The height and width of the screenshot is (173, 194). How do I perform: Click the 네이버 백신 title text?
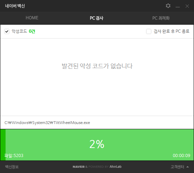pyautogui.click(x=15, y=6)
